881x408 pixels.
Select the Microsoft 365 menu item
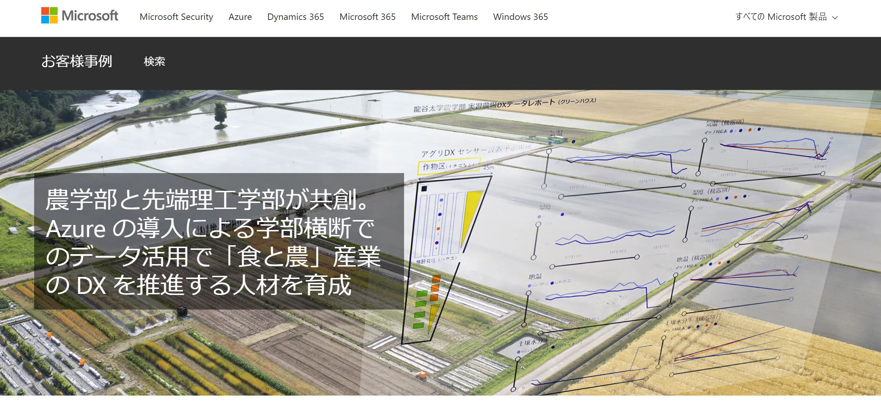(x=367, y=17)
